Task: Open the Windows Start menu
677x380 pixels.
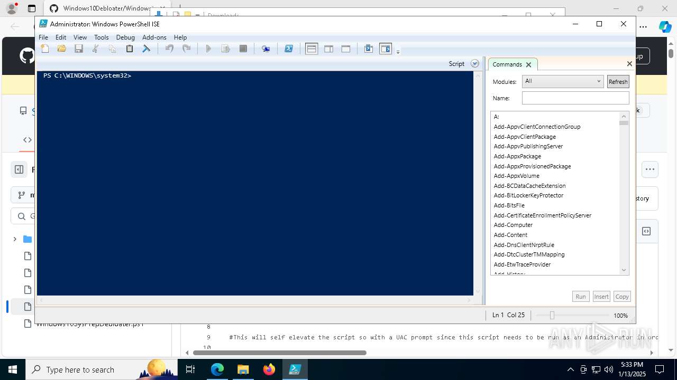Action: coord(13,369)
